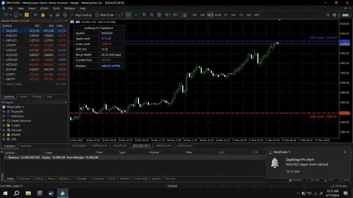
Task: Expand the Navigator Market tree node
Action: [x=4, y=135]
